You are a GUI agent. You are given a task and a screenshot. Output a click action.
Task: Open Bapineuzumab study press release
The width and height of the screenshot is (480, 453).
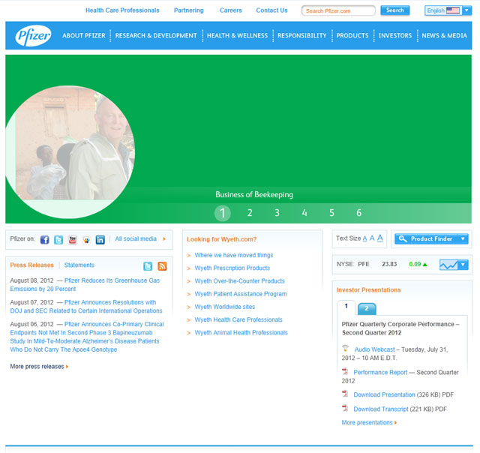tap(87, 337)
